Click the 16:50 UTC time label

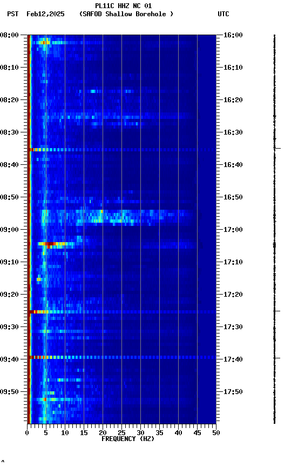(233, 197)
